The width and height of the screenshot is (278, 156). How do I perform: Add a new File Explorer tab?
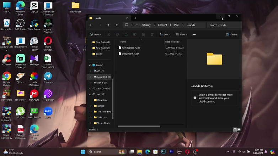click(x=135, y=18)
